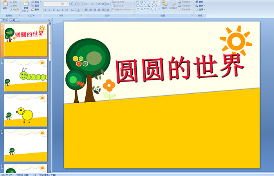Screen dimensions: 274x176
Task: Switch to the Slides (幻灯片) pane tab
Action: [5, 20]
